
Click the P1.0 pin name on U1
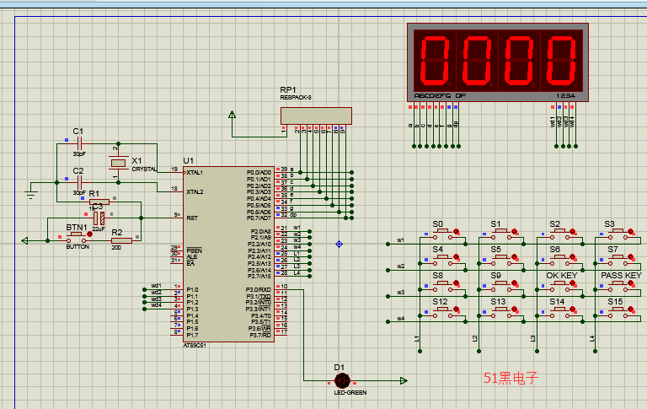pyautogui.click(x=192, y=290)
